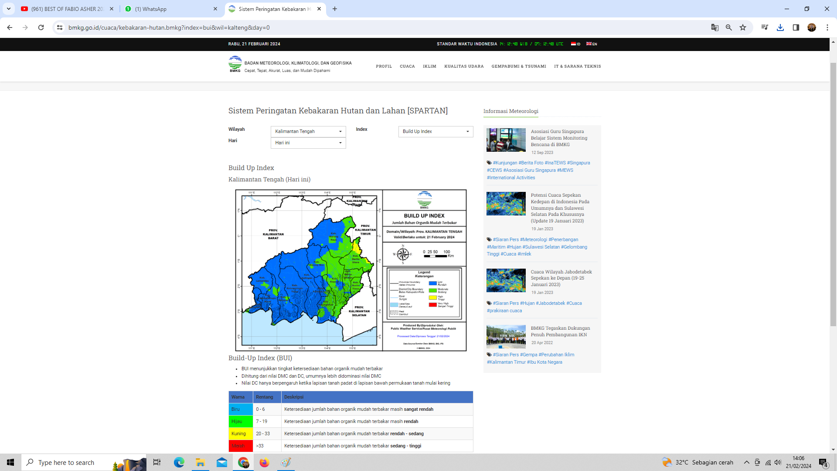Open Firefox from the taskbar
Viewport: 837px width, 471px height.
[264, 462]
